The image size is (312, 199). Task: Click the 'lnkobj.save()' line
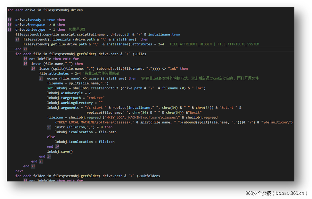60,152
